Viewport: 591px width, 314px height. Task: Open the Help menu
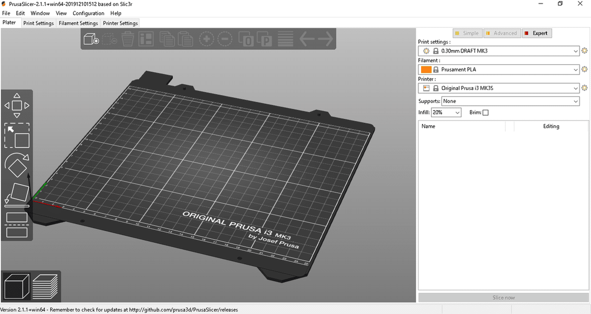coord(116,13)
